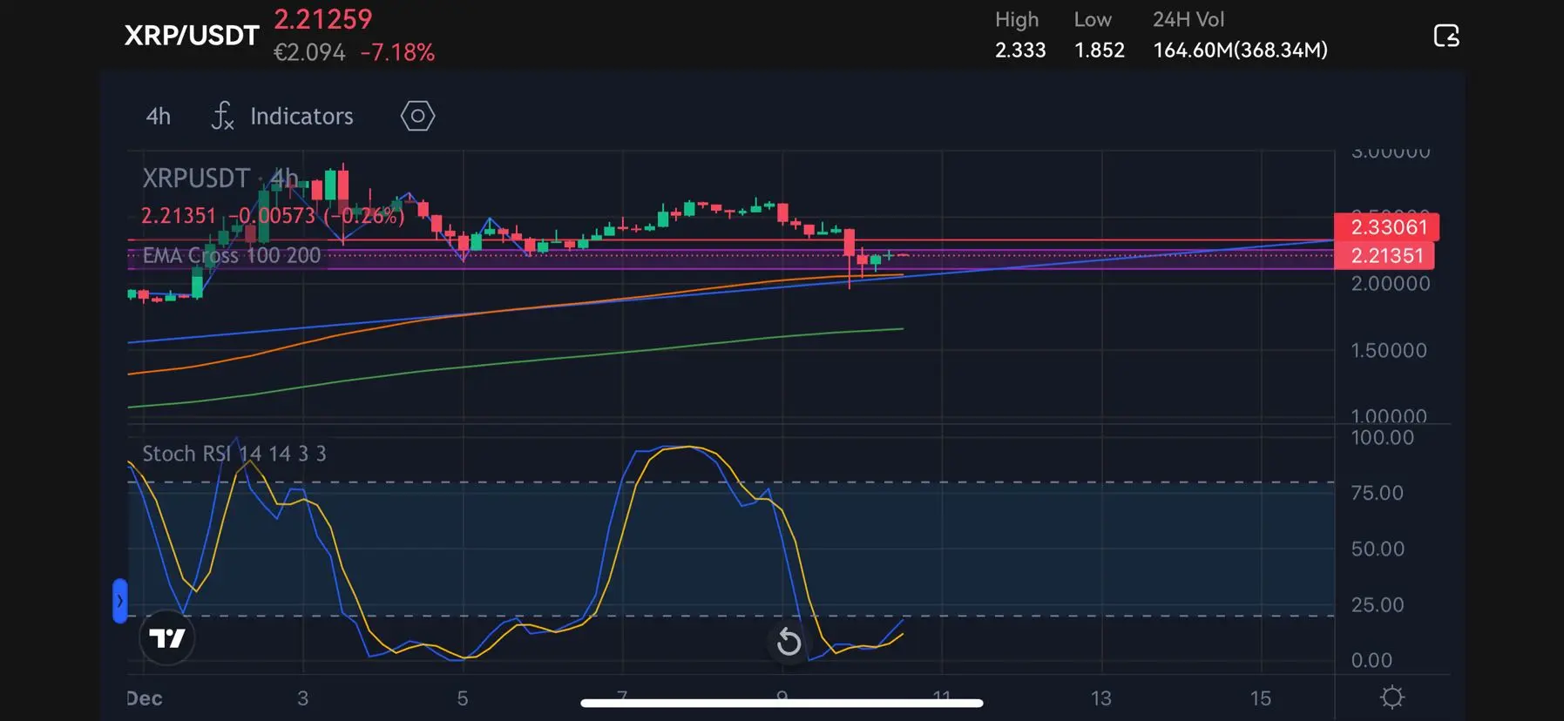Expand the blue side panel handle
Screen dimensions: 1564x721
pyautogui.click(x=120, y=601)
